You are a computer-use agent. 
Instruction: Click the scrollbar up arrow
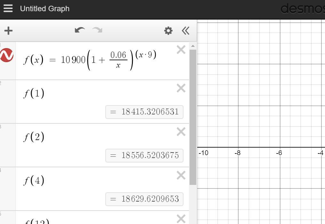pos(193,46)
